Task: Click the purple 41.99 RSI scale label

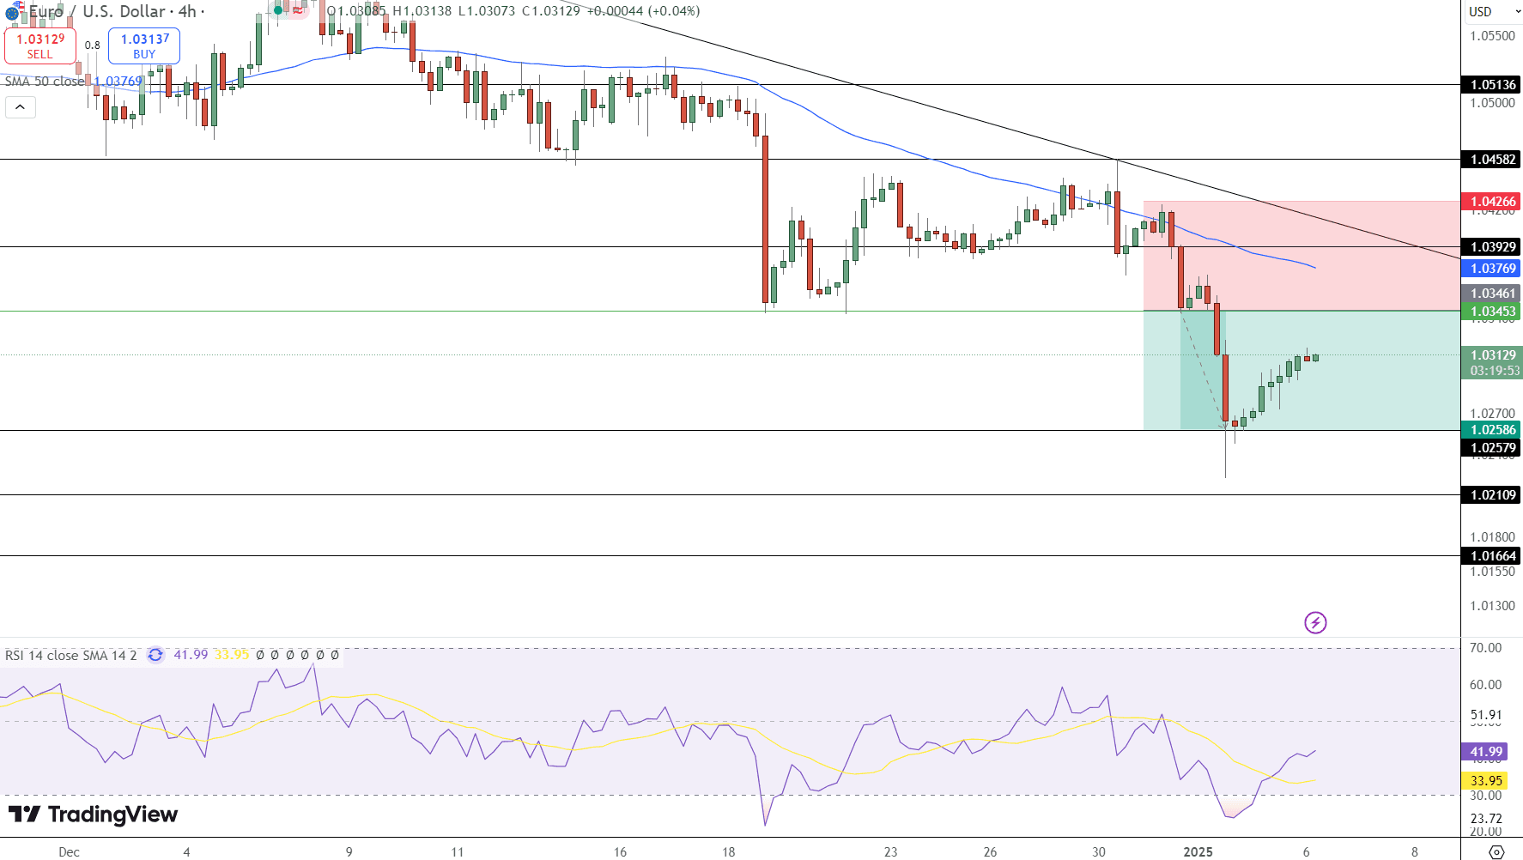Action: click(x=1485, y=752)
